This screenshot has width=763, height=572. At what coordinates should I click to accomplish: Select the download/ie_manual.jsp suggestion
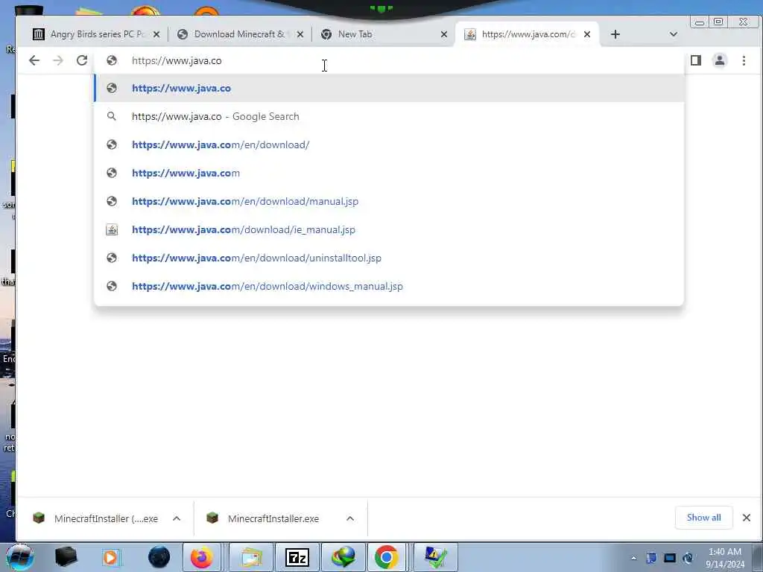click(389, 229)
